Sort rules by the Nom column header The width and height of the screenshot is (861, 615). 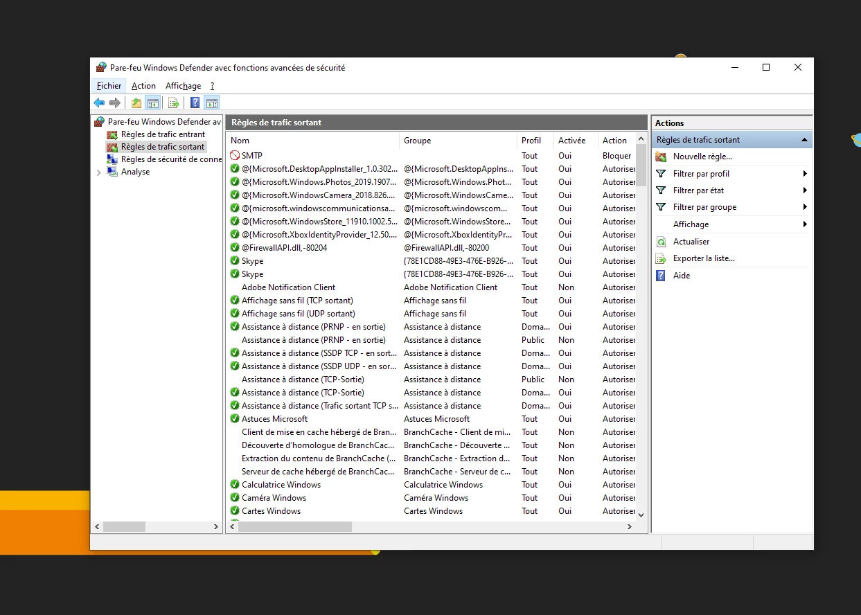point(313,141)
